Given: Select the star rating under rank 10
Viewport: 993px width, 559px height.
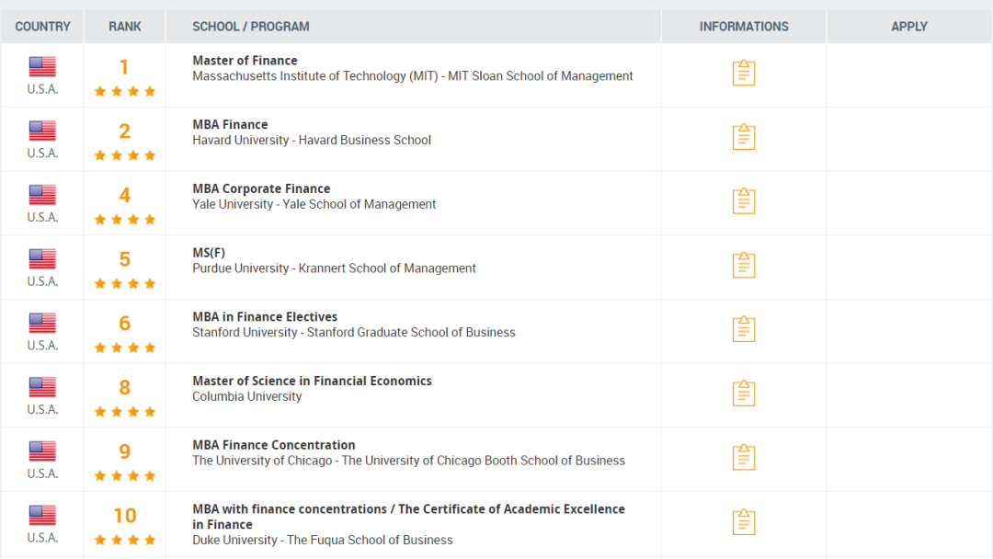Looking at the screenshot, I should (x=125, y=540).
